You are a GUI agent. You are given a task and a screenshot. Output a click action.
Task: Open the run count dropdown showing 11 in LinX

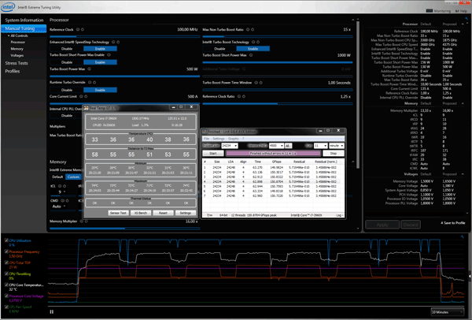[x=320, y=146]
